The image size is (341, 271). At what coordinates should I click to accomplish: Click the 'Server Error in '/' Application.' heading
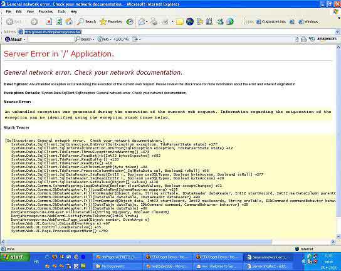click(59, 54)
